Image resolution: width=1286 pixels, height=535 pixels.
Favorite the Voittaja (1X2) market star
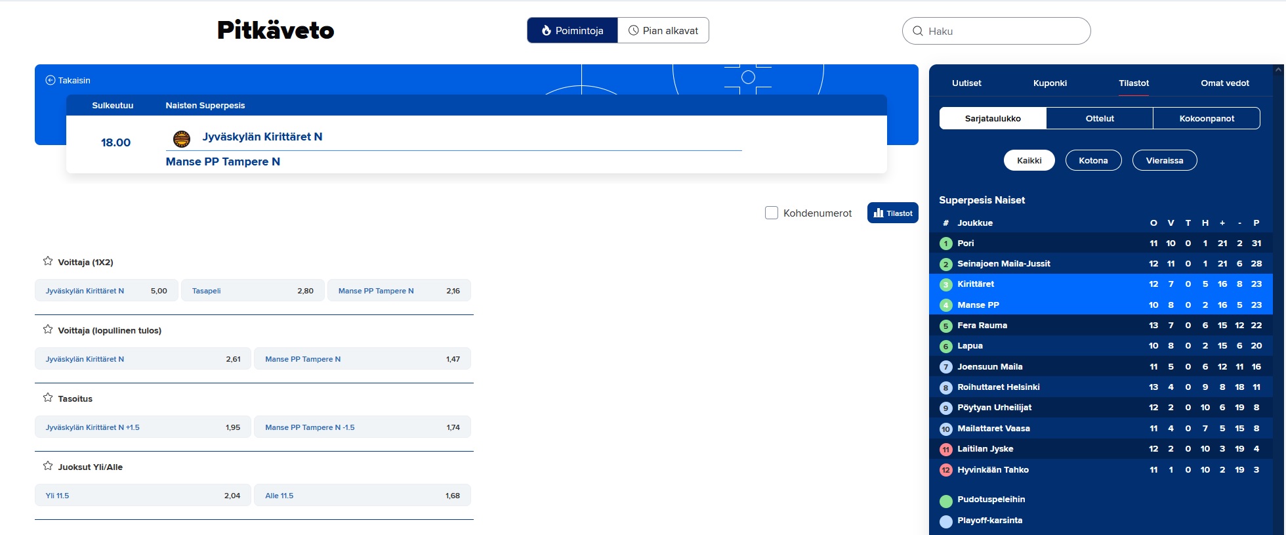48,261
